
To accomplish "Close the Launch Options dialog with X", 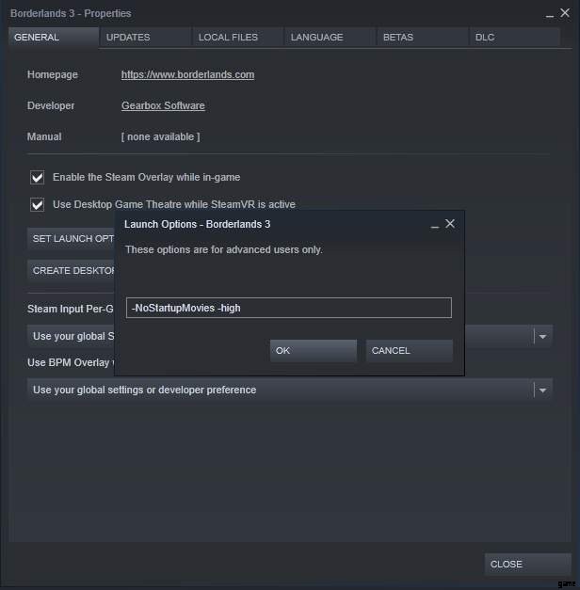I will tap(450, 224).
